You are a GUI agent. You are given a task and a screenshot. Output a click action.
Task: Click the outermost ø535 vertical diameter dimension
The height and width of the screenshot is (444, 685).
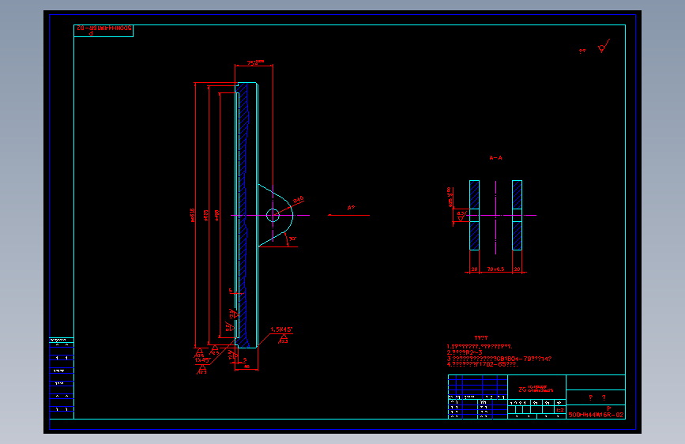tap(192, 215)
